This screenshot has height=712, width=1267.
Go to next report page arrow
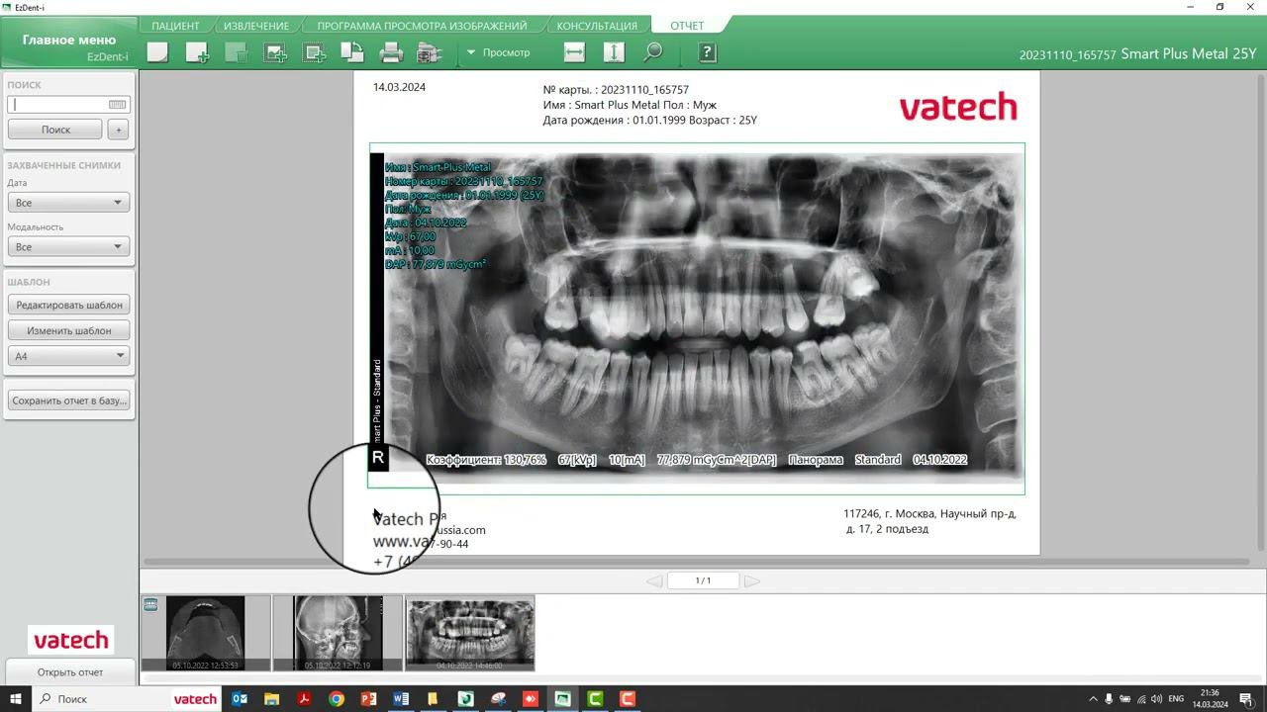[x=751, y=580]
